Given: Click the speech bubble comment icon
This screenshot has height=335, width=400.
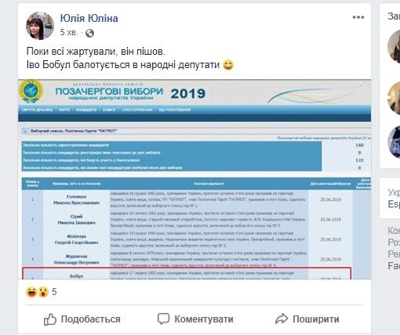Looking at the screenshot, I should click(x=163, y=319).
